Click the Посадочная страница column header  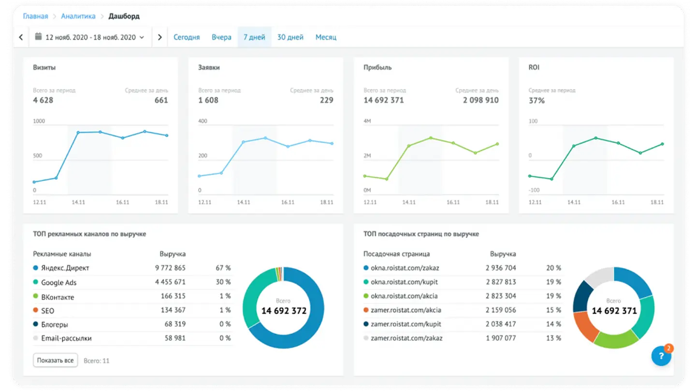(x=396, y=254)
